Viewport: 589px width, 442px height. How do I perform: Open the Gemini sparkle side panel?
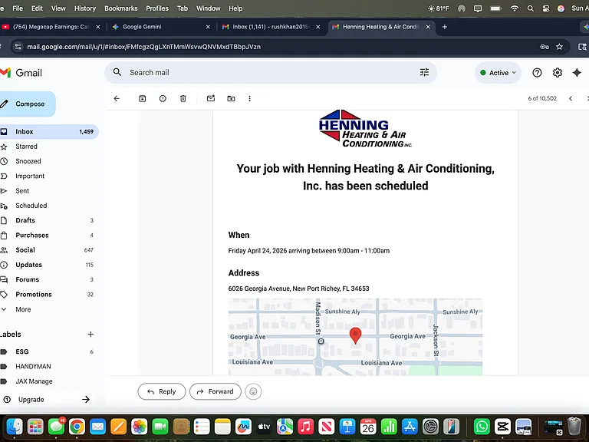(577, 73)
